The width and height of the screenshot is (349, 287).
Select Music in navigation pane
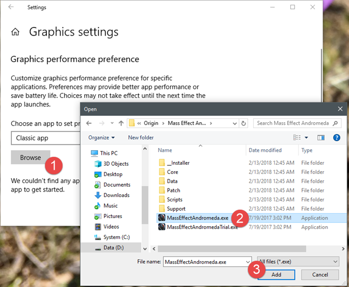pyautogui.click(x=106, y=206)
